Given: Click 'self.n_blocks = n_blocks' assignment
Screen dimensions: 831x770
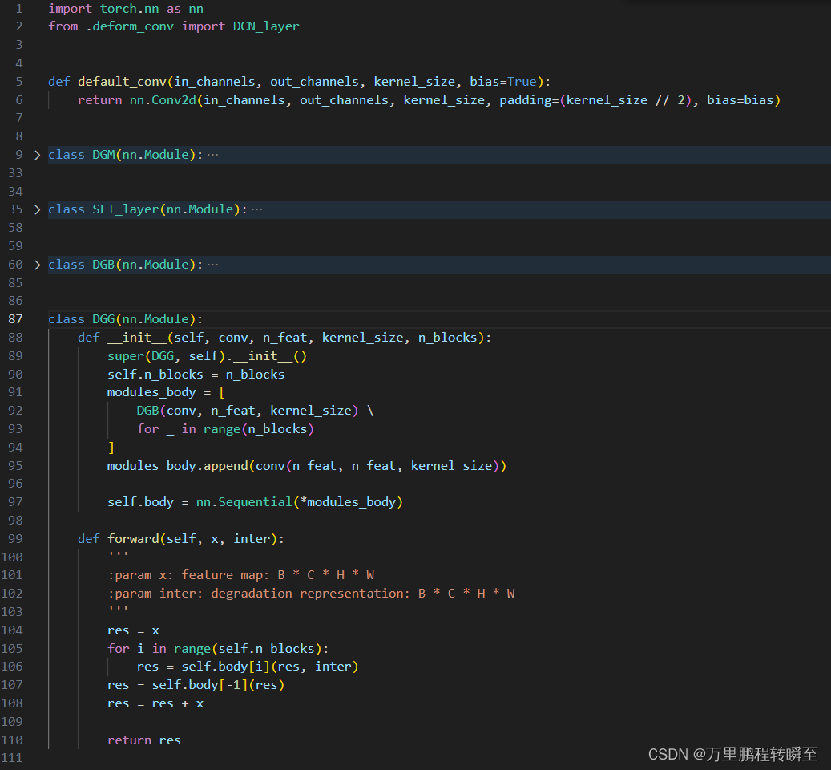Looking at the screenshot, I should coord(196,375).
